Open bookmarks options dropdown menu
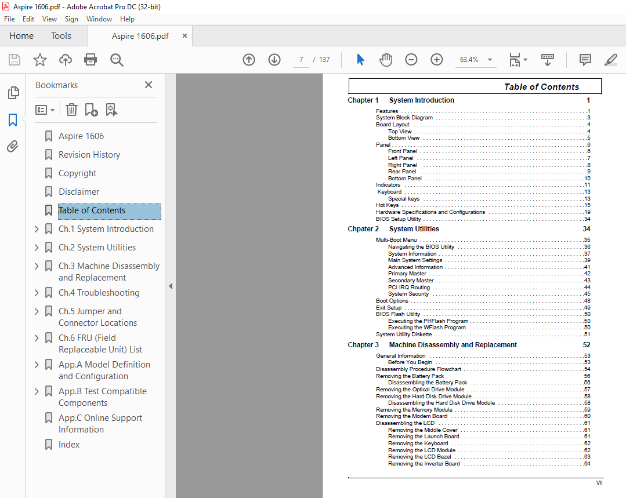The image size is (626, 498). 45,110
